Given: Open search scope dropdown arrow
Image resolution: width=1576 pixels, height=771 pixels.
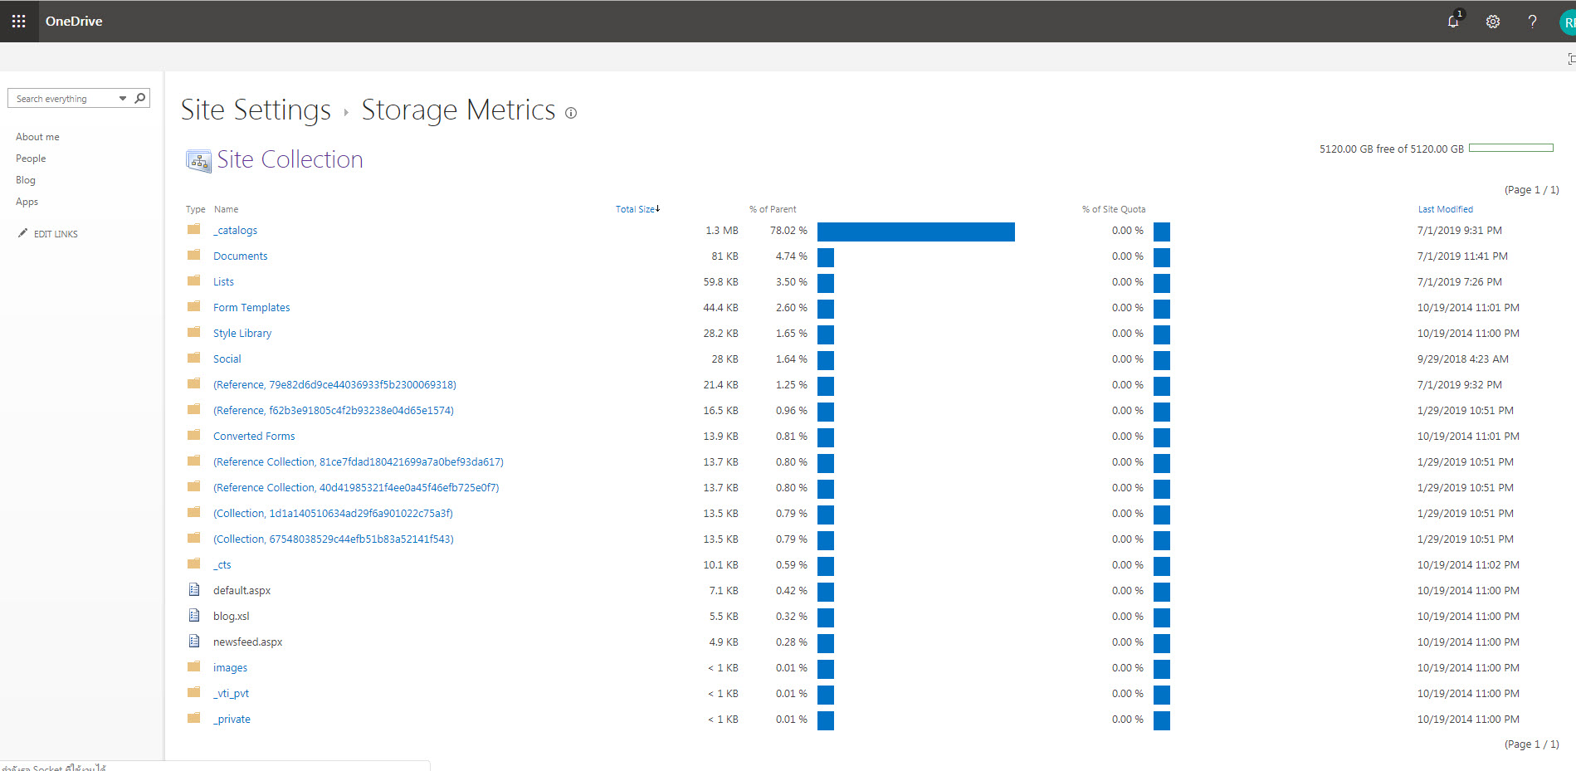Looking at the screenshot, I should 123,98.
